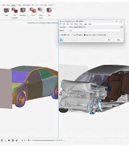Switch to the Design Explorer ribbon tab
Viewport: 129px width, 147px height.
pos(26,5)
